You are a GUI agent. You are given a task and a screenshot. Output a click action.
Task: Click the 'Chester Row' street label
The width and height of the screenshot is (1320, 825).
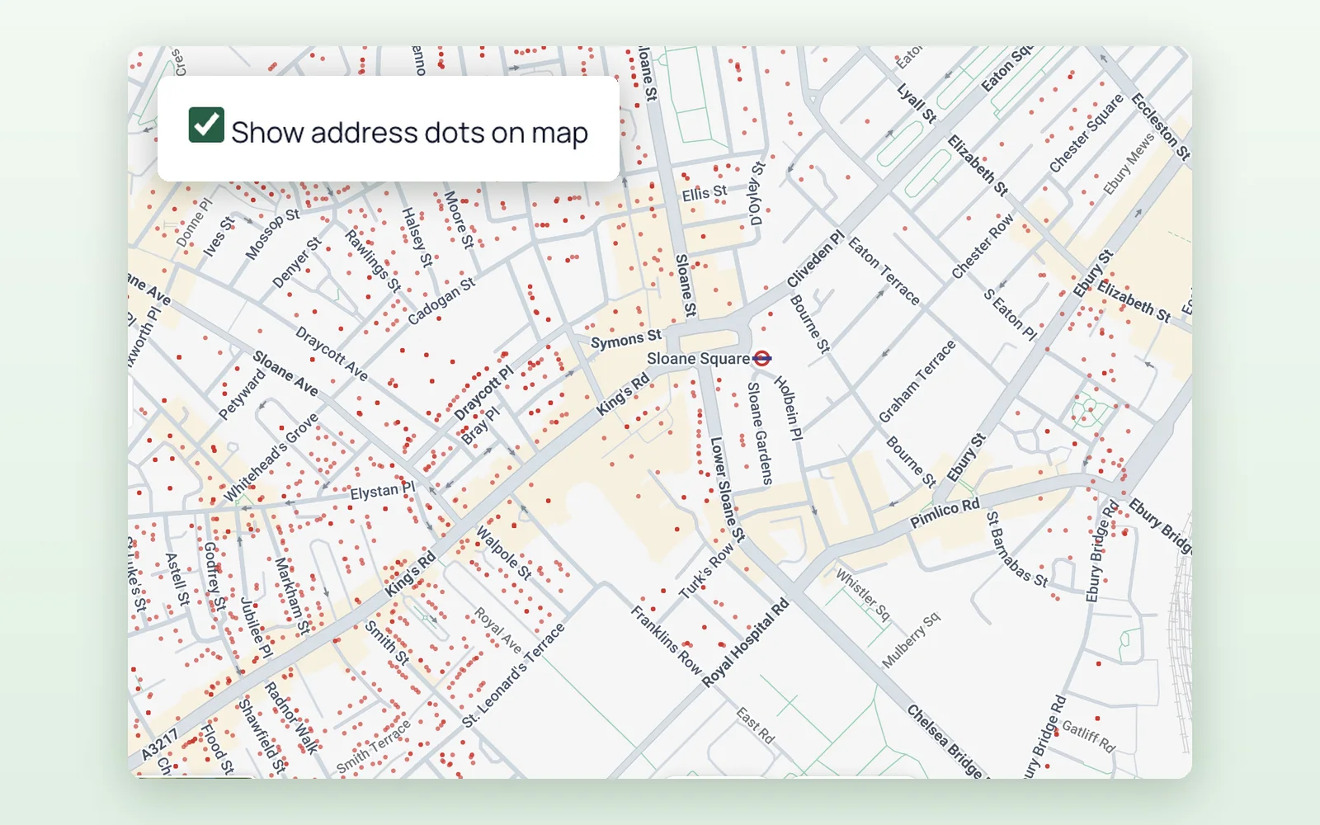click(982, 247)
